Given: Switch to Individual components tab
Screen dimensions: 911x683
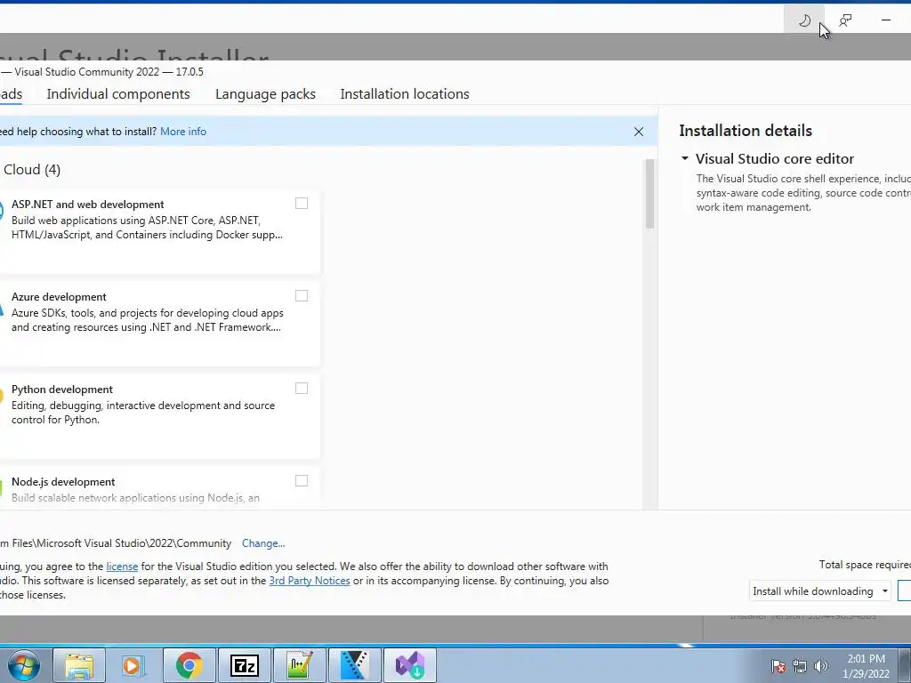Looking at the screenshot, I should (x=118, y=94).
